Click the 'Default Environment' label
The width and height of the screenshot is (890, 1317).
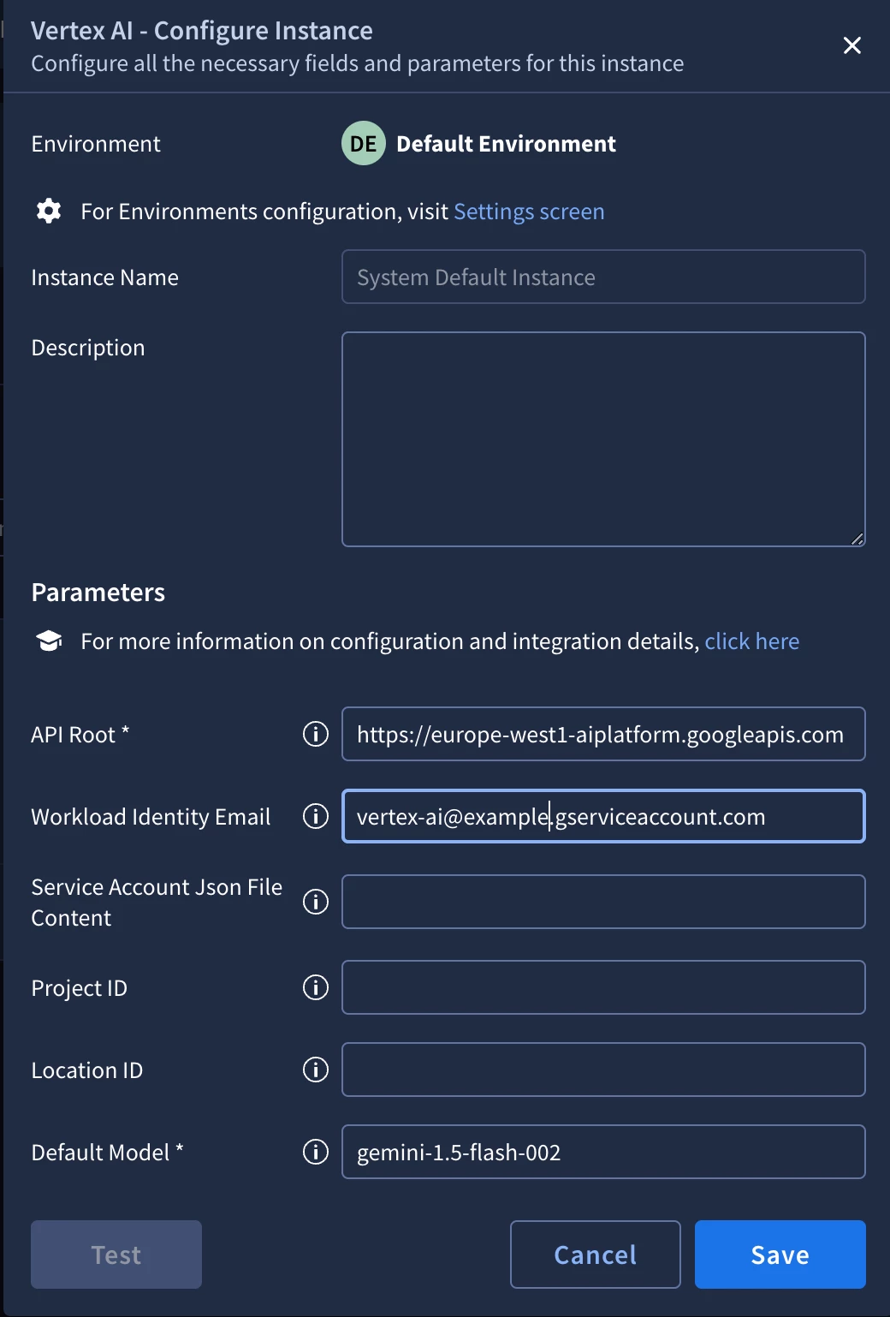click(x=506, y=144)
